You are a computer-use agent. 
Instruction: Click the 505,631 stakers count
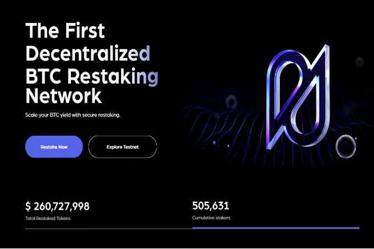pos(211,206)
